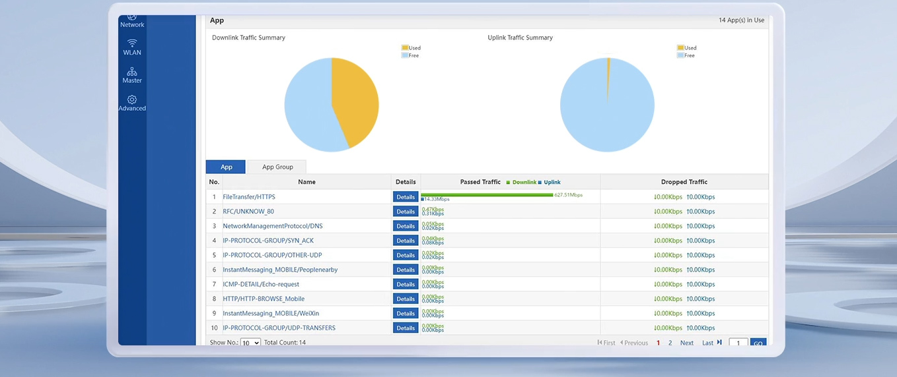This screenshot has height=377, width=897.
Task: Click the Downlink chart Used legend swatch
Action: (x=405, y=48)
